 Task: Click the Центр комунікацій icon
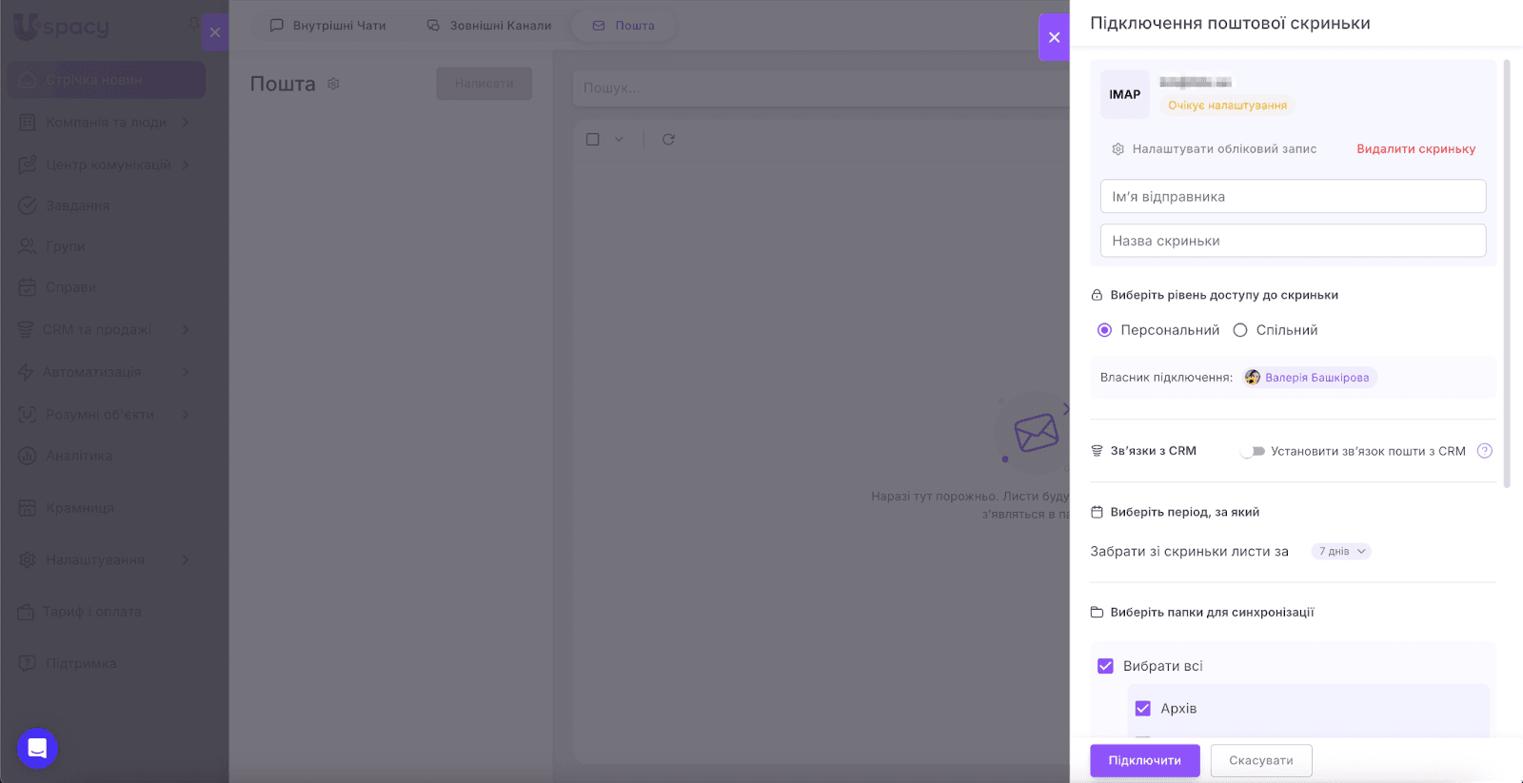coord(28,165)
